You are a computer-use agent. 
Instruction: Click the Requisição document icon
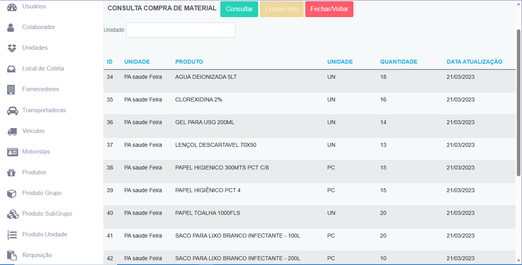click(12, 255)
